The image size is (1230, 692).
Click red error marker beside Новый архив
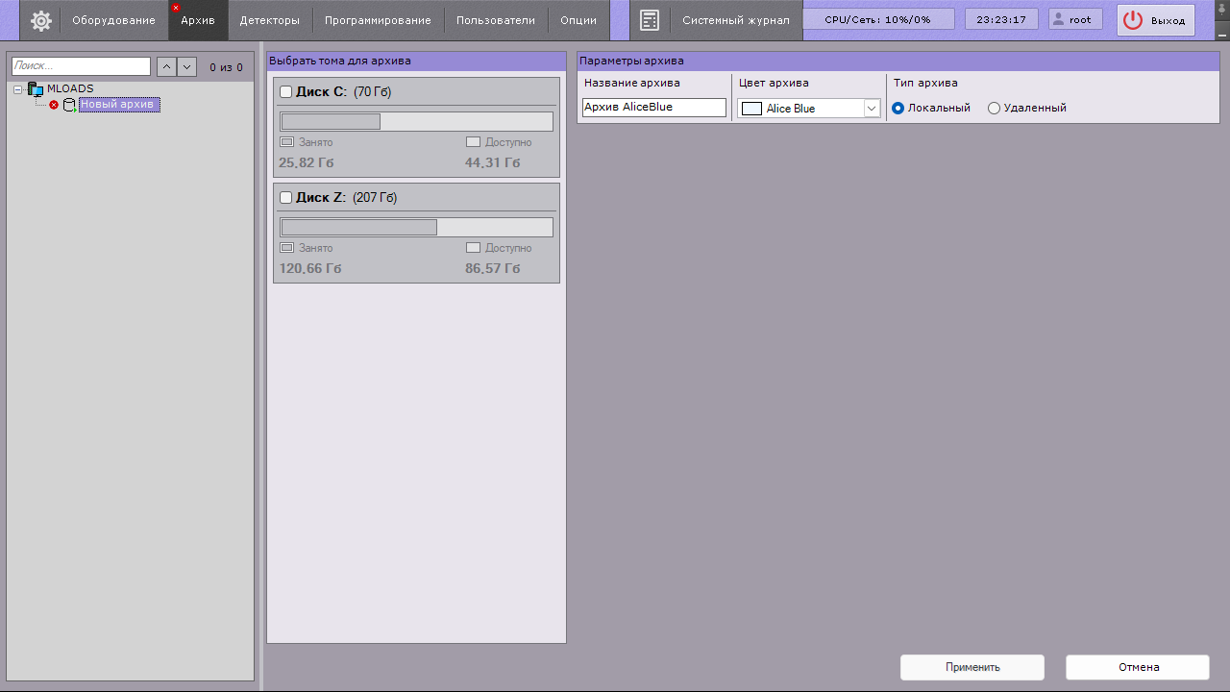point(54,105)
